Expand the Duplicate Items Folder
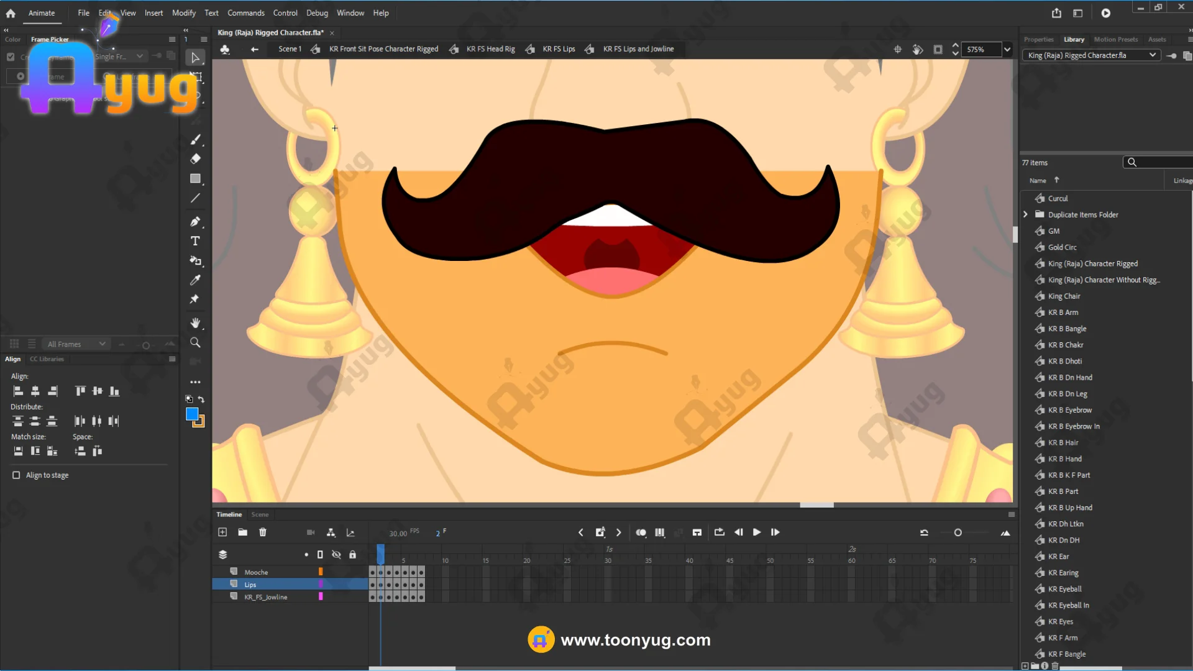1193x671 pixels. coord(1025,214)
